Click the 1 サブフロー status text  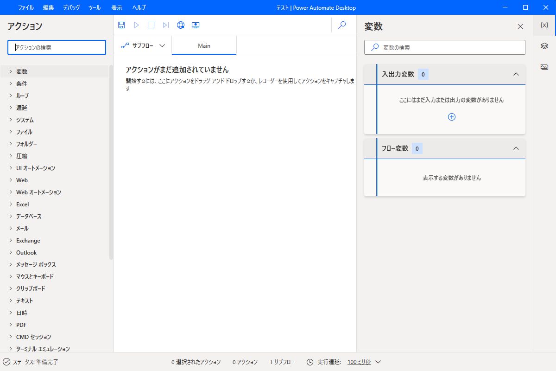pos(282,362)
